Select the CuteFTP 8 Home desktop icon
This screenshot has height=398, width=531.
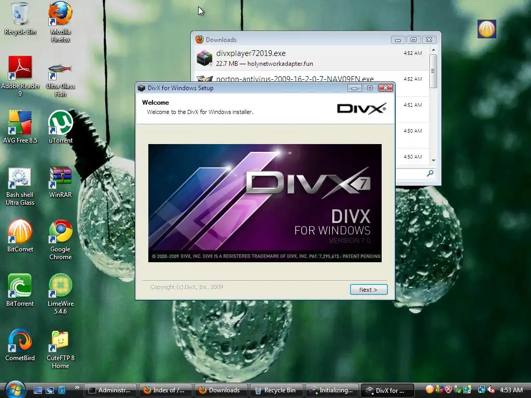[x=60, y=350]
